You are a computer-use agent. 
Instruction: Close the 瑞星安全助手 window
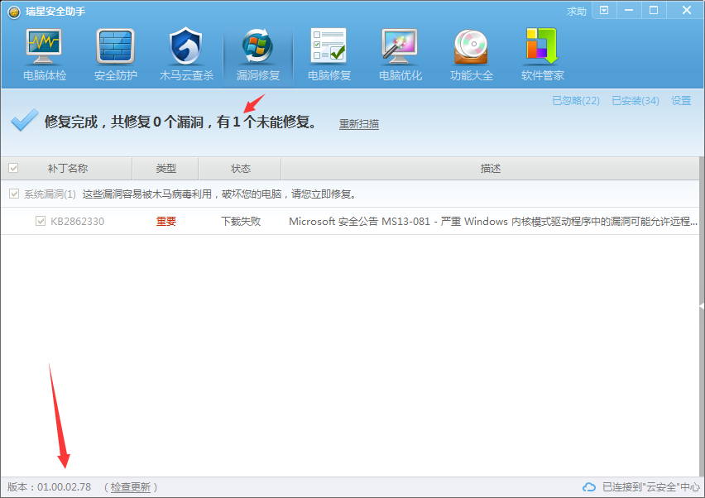click(x=687, y=10)
